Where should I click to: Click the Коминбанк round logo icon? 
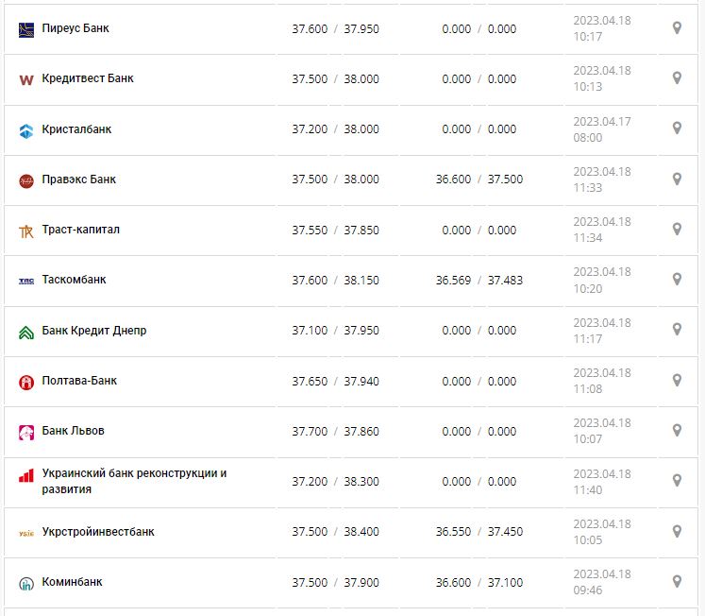tap(26, 583)
